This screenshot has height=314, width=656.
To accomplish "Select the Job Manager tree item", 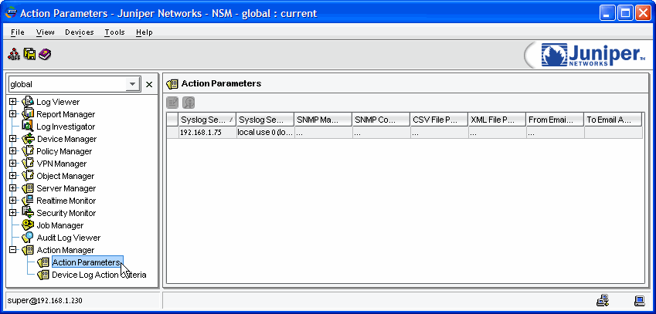I will pyautogui.click(x=60, y=225).
